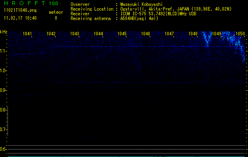Click the meteor count value 0

(x=56, y=18)
